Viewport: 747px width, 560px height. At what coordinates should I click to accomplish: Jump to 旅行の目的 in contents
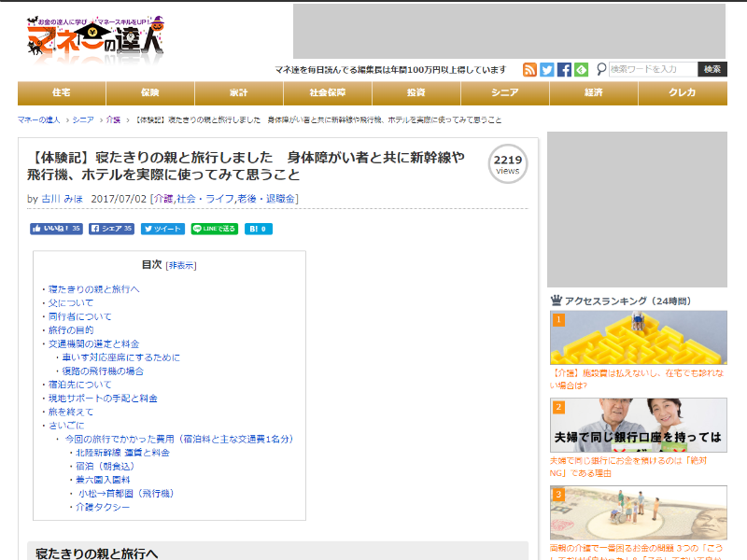coord(71,330)
